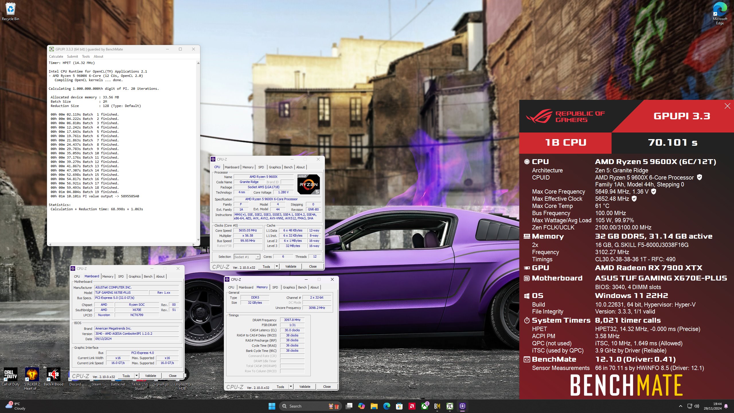Expand Tools dropdown arrow in CPU-Z CPU window
Image resolution: width=734 pixels, height=413 pixels.
tap(277, 266)
